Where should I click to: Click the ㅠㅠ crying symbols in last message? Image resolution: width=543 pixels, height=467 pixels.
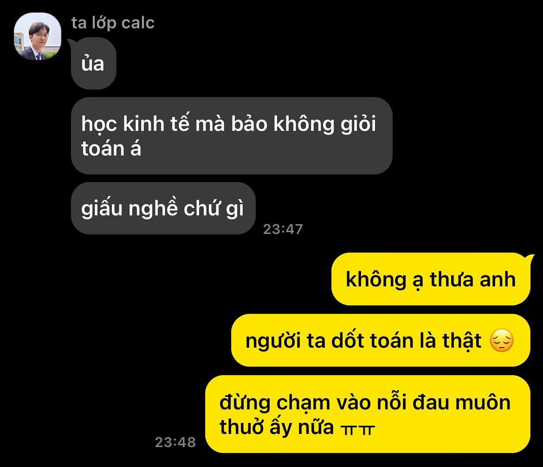[x=357, y=430]
